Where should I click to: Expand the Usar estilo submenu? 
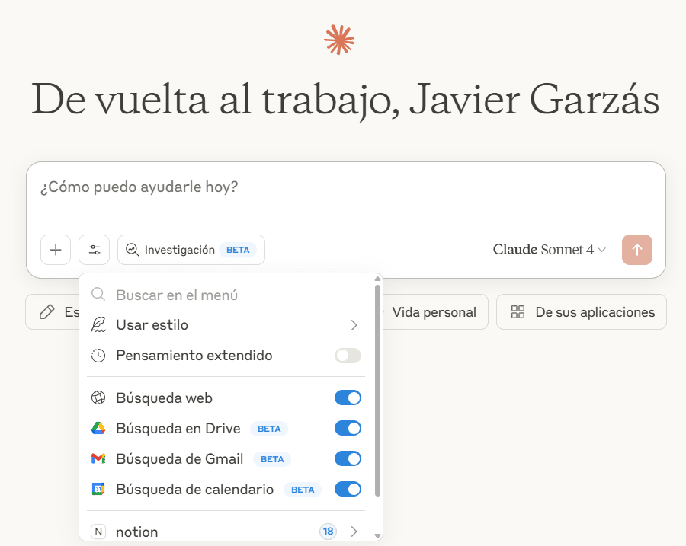click(354, 325)
